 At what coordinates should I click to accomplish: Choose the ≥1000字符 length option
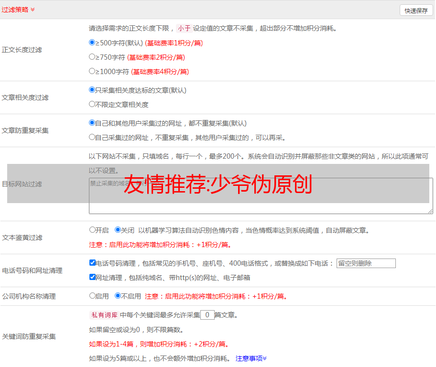[x=92, y=71]
